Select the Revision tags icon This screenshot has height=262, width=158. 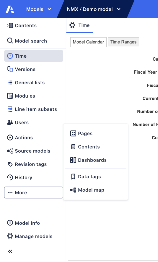pyautogui.click(x=10, y=164)
